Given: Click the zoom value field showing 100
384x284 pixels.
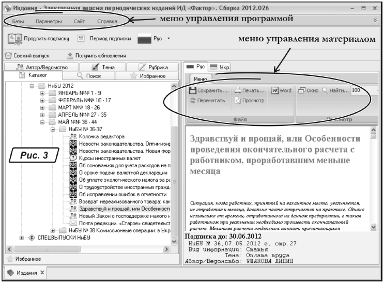Looking at the screenshot, I should click(x=357, y=91).
